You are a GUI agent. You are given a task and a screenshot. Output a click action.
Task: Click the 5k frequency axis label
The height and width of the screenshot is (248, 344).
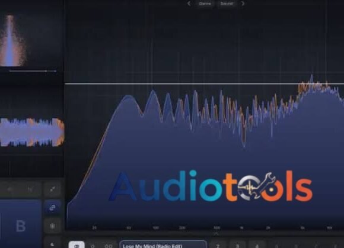click(x=302, y=228)
